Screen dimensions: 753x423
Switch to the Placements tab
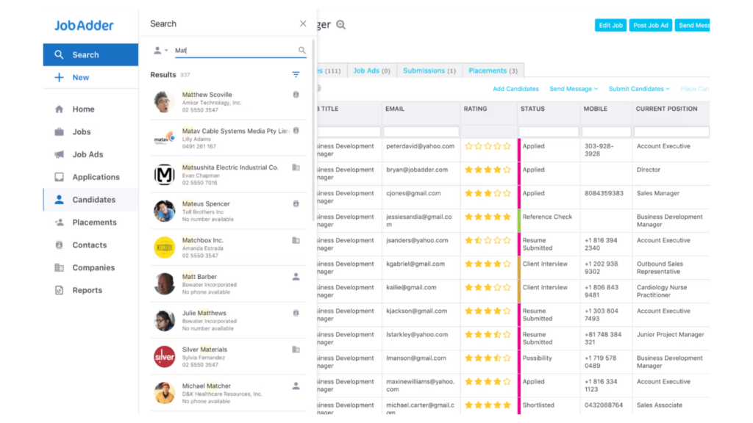[493, 71]
